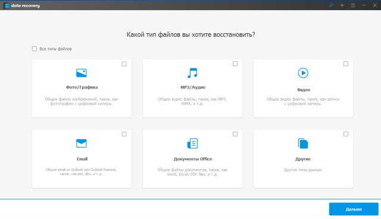Enable the Все типы файлов checkbox
Screen dimensions: 381x219
(35, 49)
